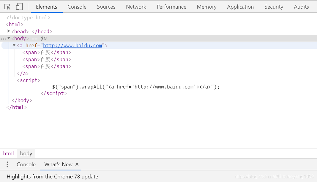
Task: Select the third span 百度 node
Action: [47, 67]
